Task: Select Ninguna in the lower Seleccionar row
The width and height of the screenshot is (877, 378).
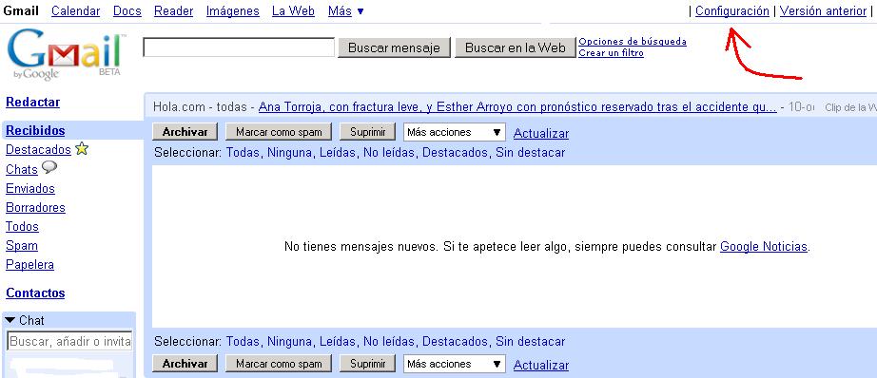Action: [289, 341]
